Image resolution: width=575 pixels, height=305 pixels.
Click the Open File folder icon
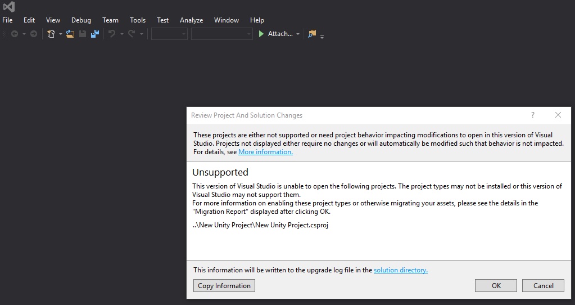click(70, 34)
